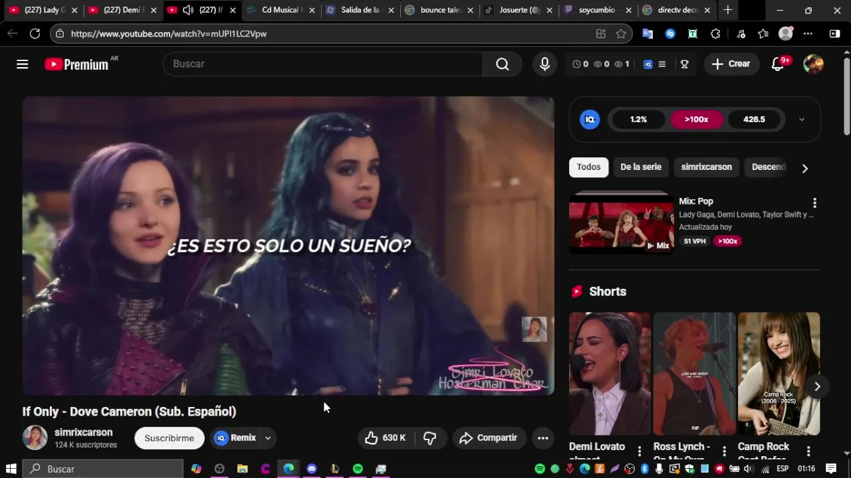This screenshot has width=851, height=478.
Task: Open the Mix: Pop playlist thumbnail
Action: 622,222
